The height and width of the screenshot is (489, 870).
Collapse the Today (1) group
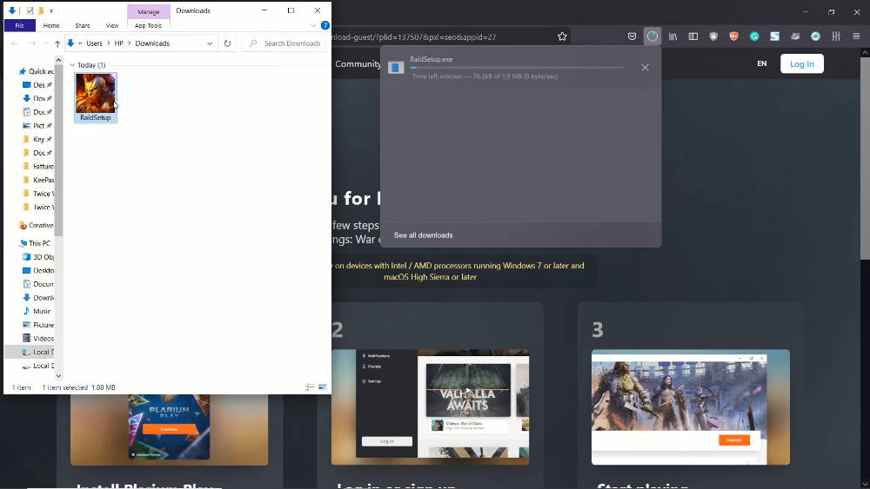pyautogui.click(x=72, y=65)
